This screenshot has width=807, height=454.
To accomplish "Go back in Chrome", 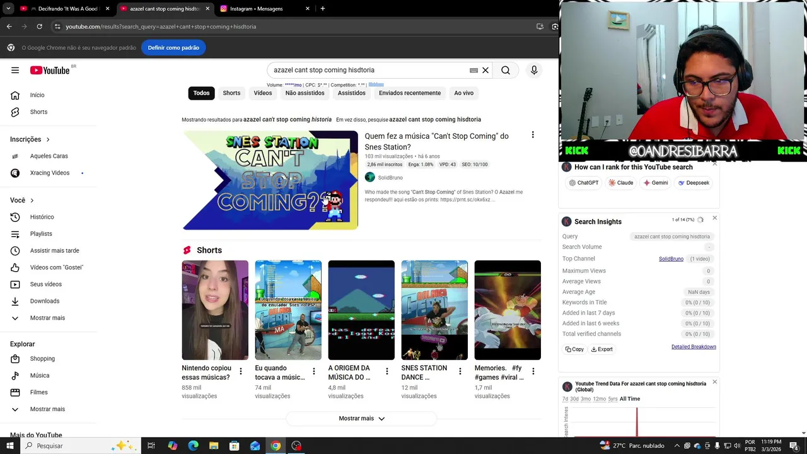I will [x=9, y=26].
